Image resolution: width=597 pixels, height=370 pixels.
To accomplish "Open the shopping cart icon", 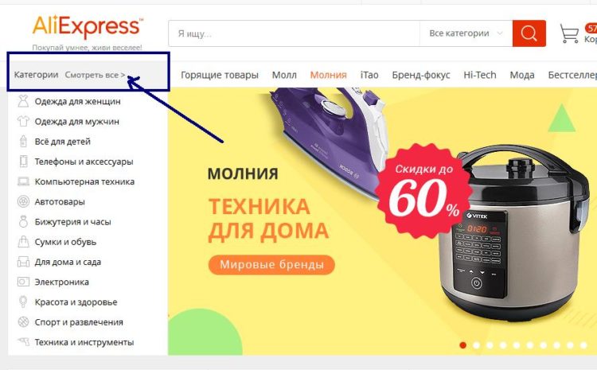I will click(x=569, y=33).
